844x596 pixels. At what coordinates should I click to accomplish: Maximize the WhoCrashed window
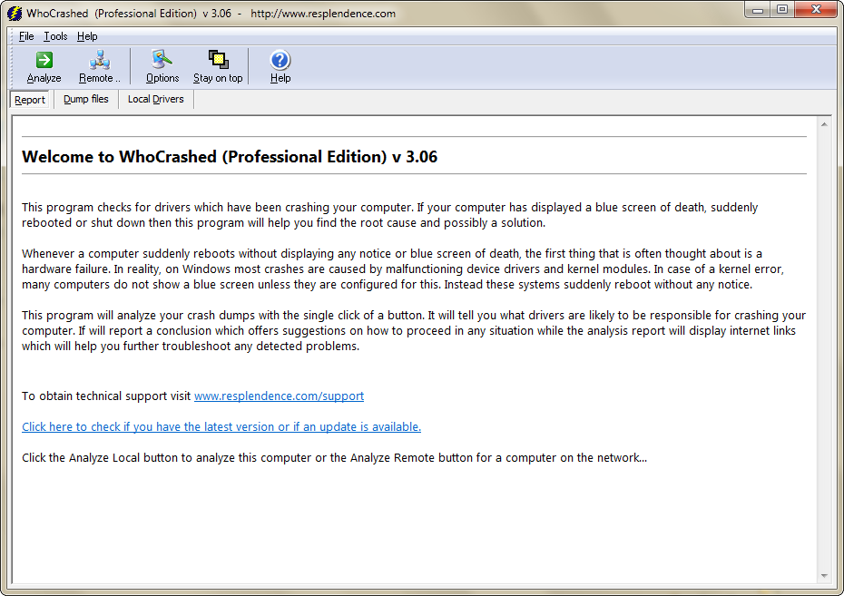pos(782,10)
